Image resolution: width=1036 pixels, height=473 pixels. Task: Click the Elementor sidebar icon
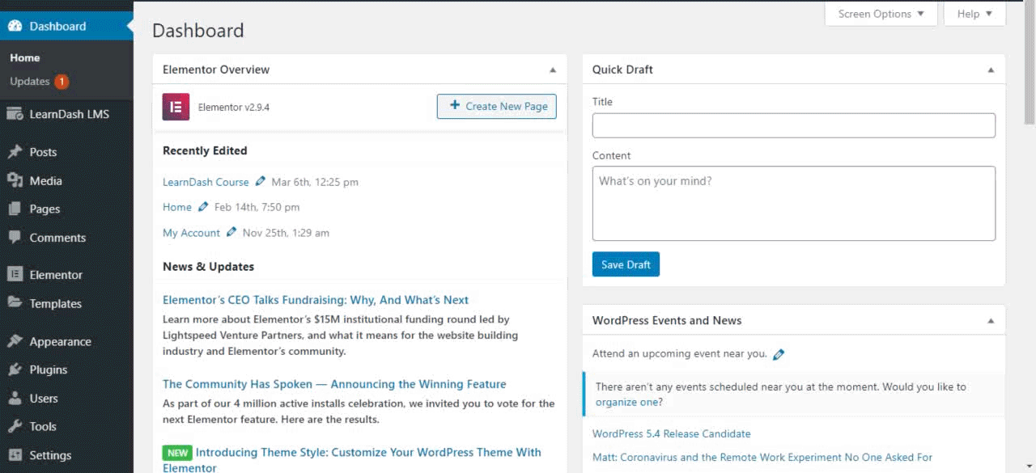15,275
